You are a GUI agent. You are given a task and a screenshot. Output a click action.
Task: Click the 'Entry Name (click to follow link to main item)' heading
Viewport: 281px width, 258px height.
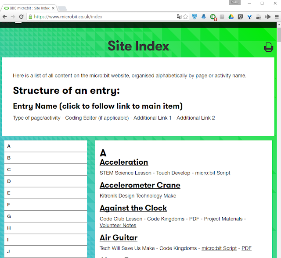click(x=97, y=106)
